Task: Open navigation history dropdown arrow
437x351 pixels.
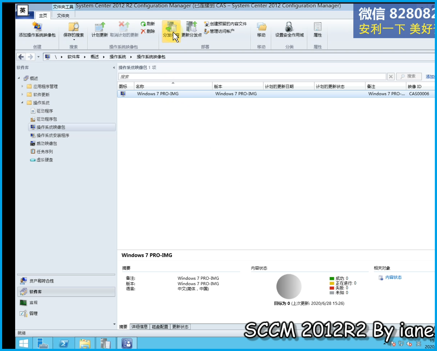Action: point(38,57)
